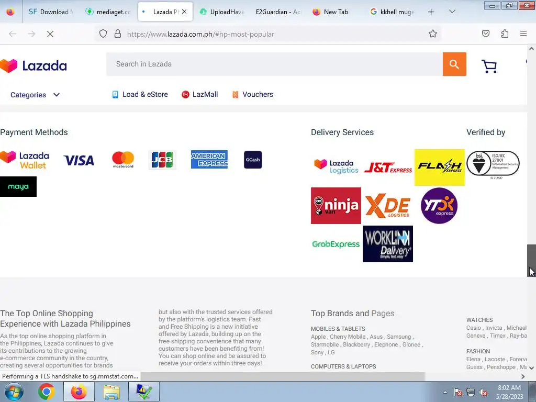Click the Flash Express logo
This screenshot has width=536, height=402.
440,167
